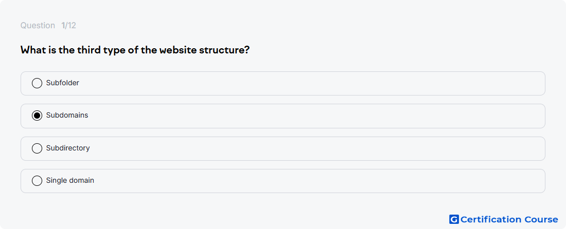Image resolution: width=566 pixels, height=229 pixels.
Task: Click empty space in the Single domain option card
Action: [310, 181]
